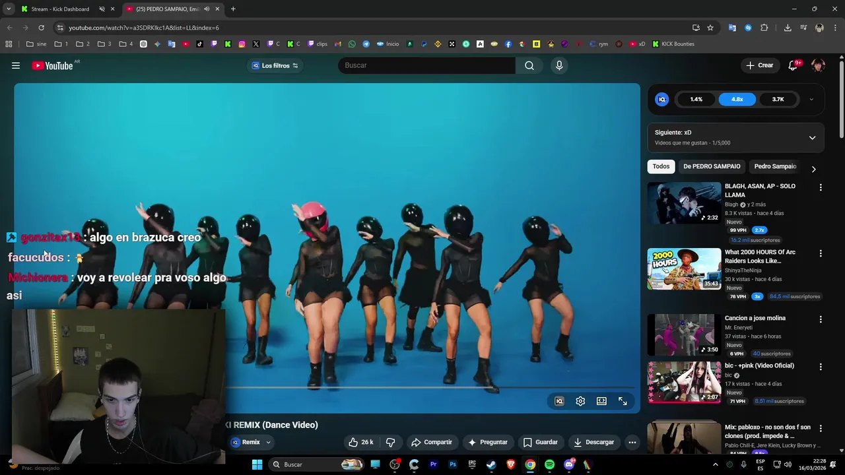Click Compartir to share video

(432, 442)
